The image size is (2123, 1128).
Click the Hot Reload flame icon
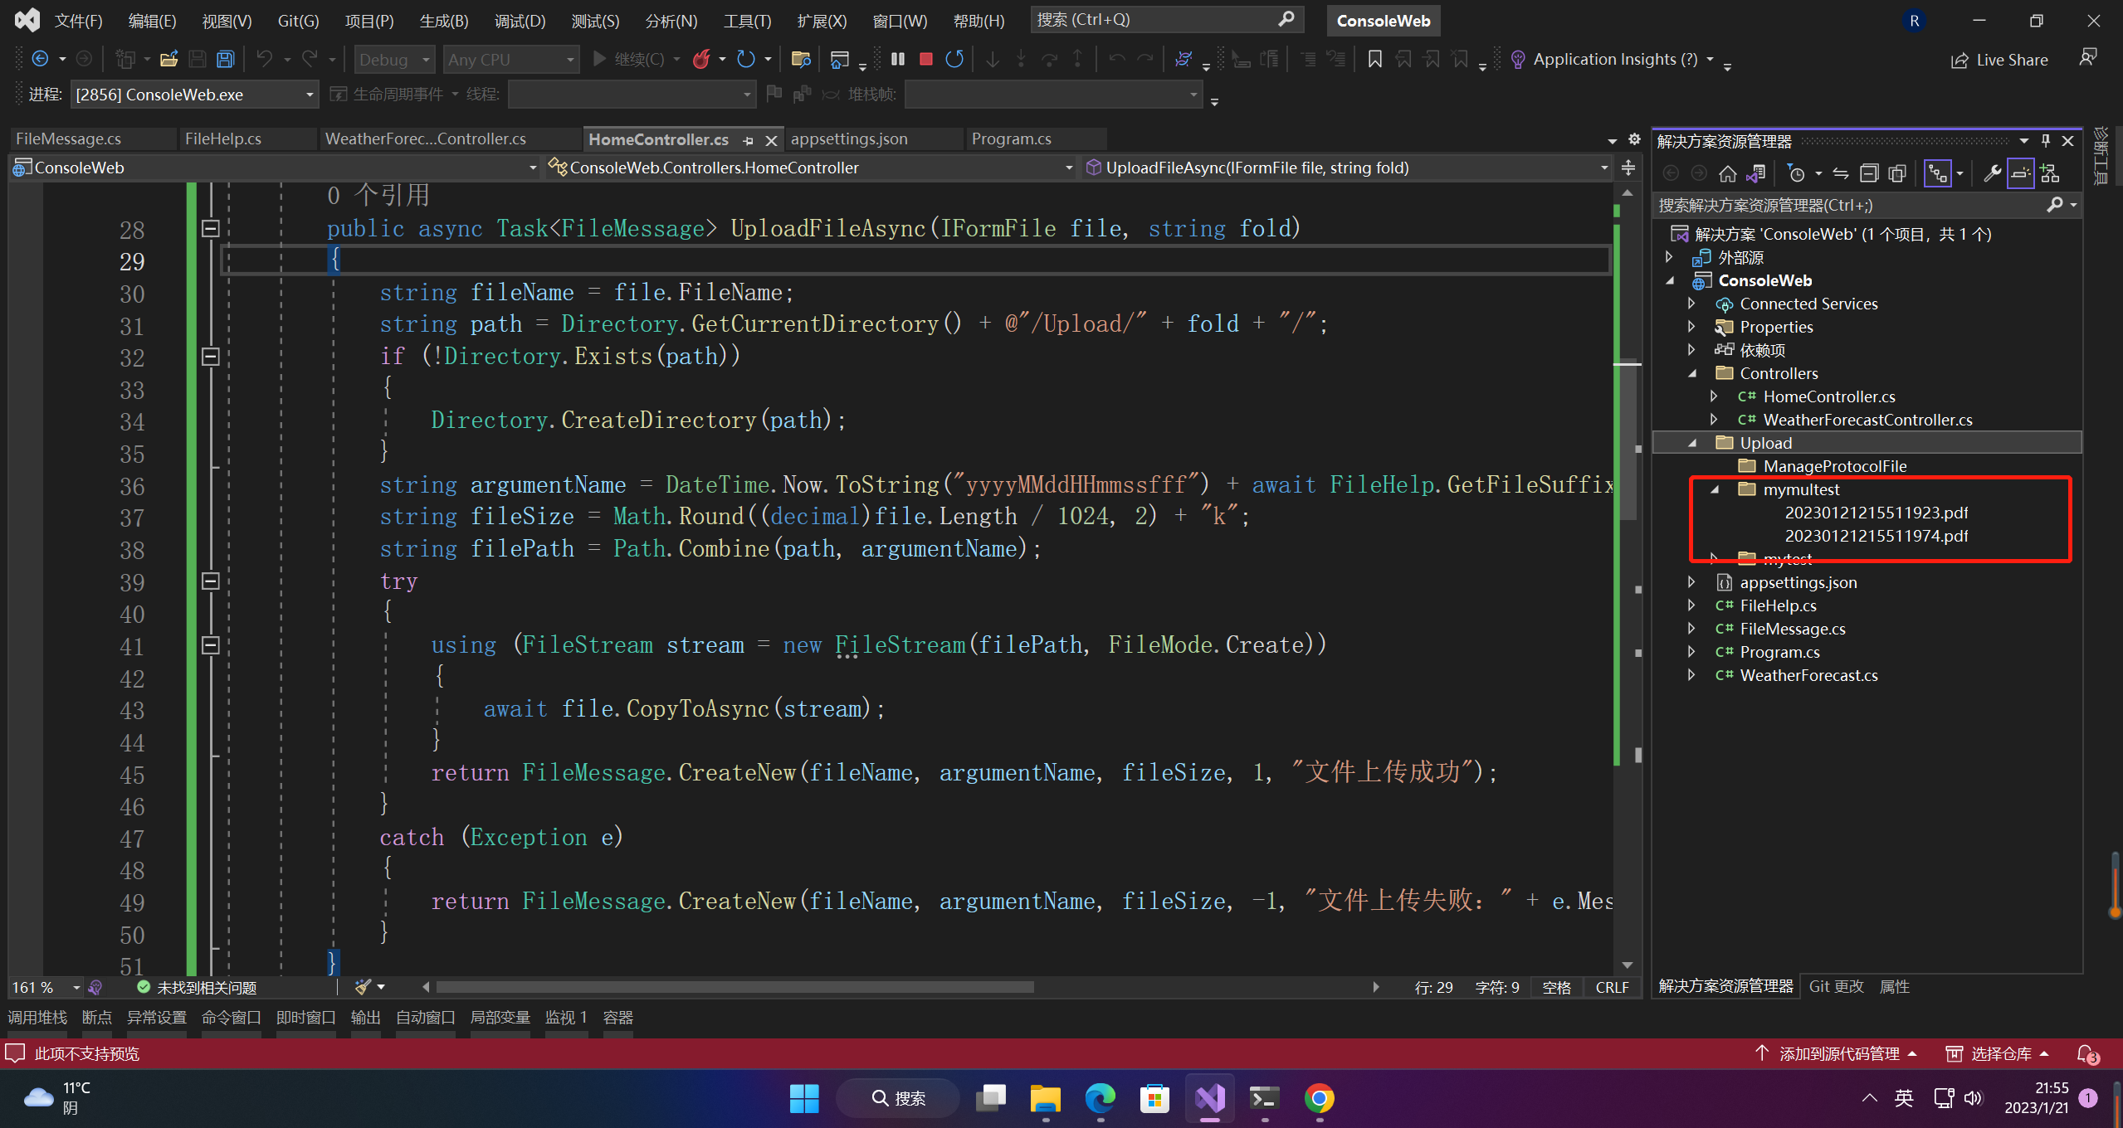pyautogui.click(x=701, y=59)
